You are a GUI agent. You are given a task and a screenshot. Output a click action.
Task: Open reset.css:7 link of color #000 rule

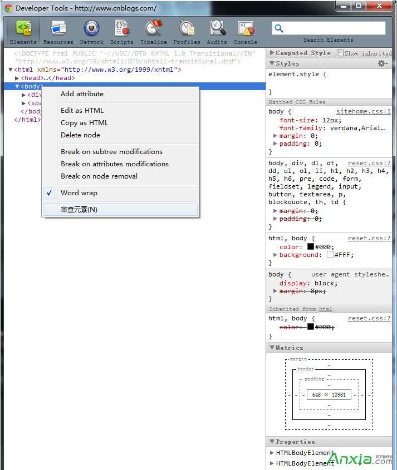[x=369, y=238]
